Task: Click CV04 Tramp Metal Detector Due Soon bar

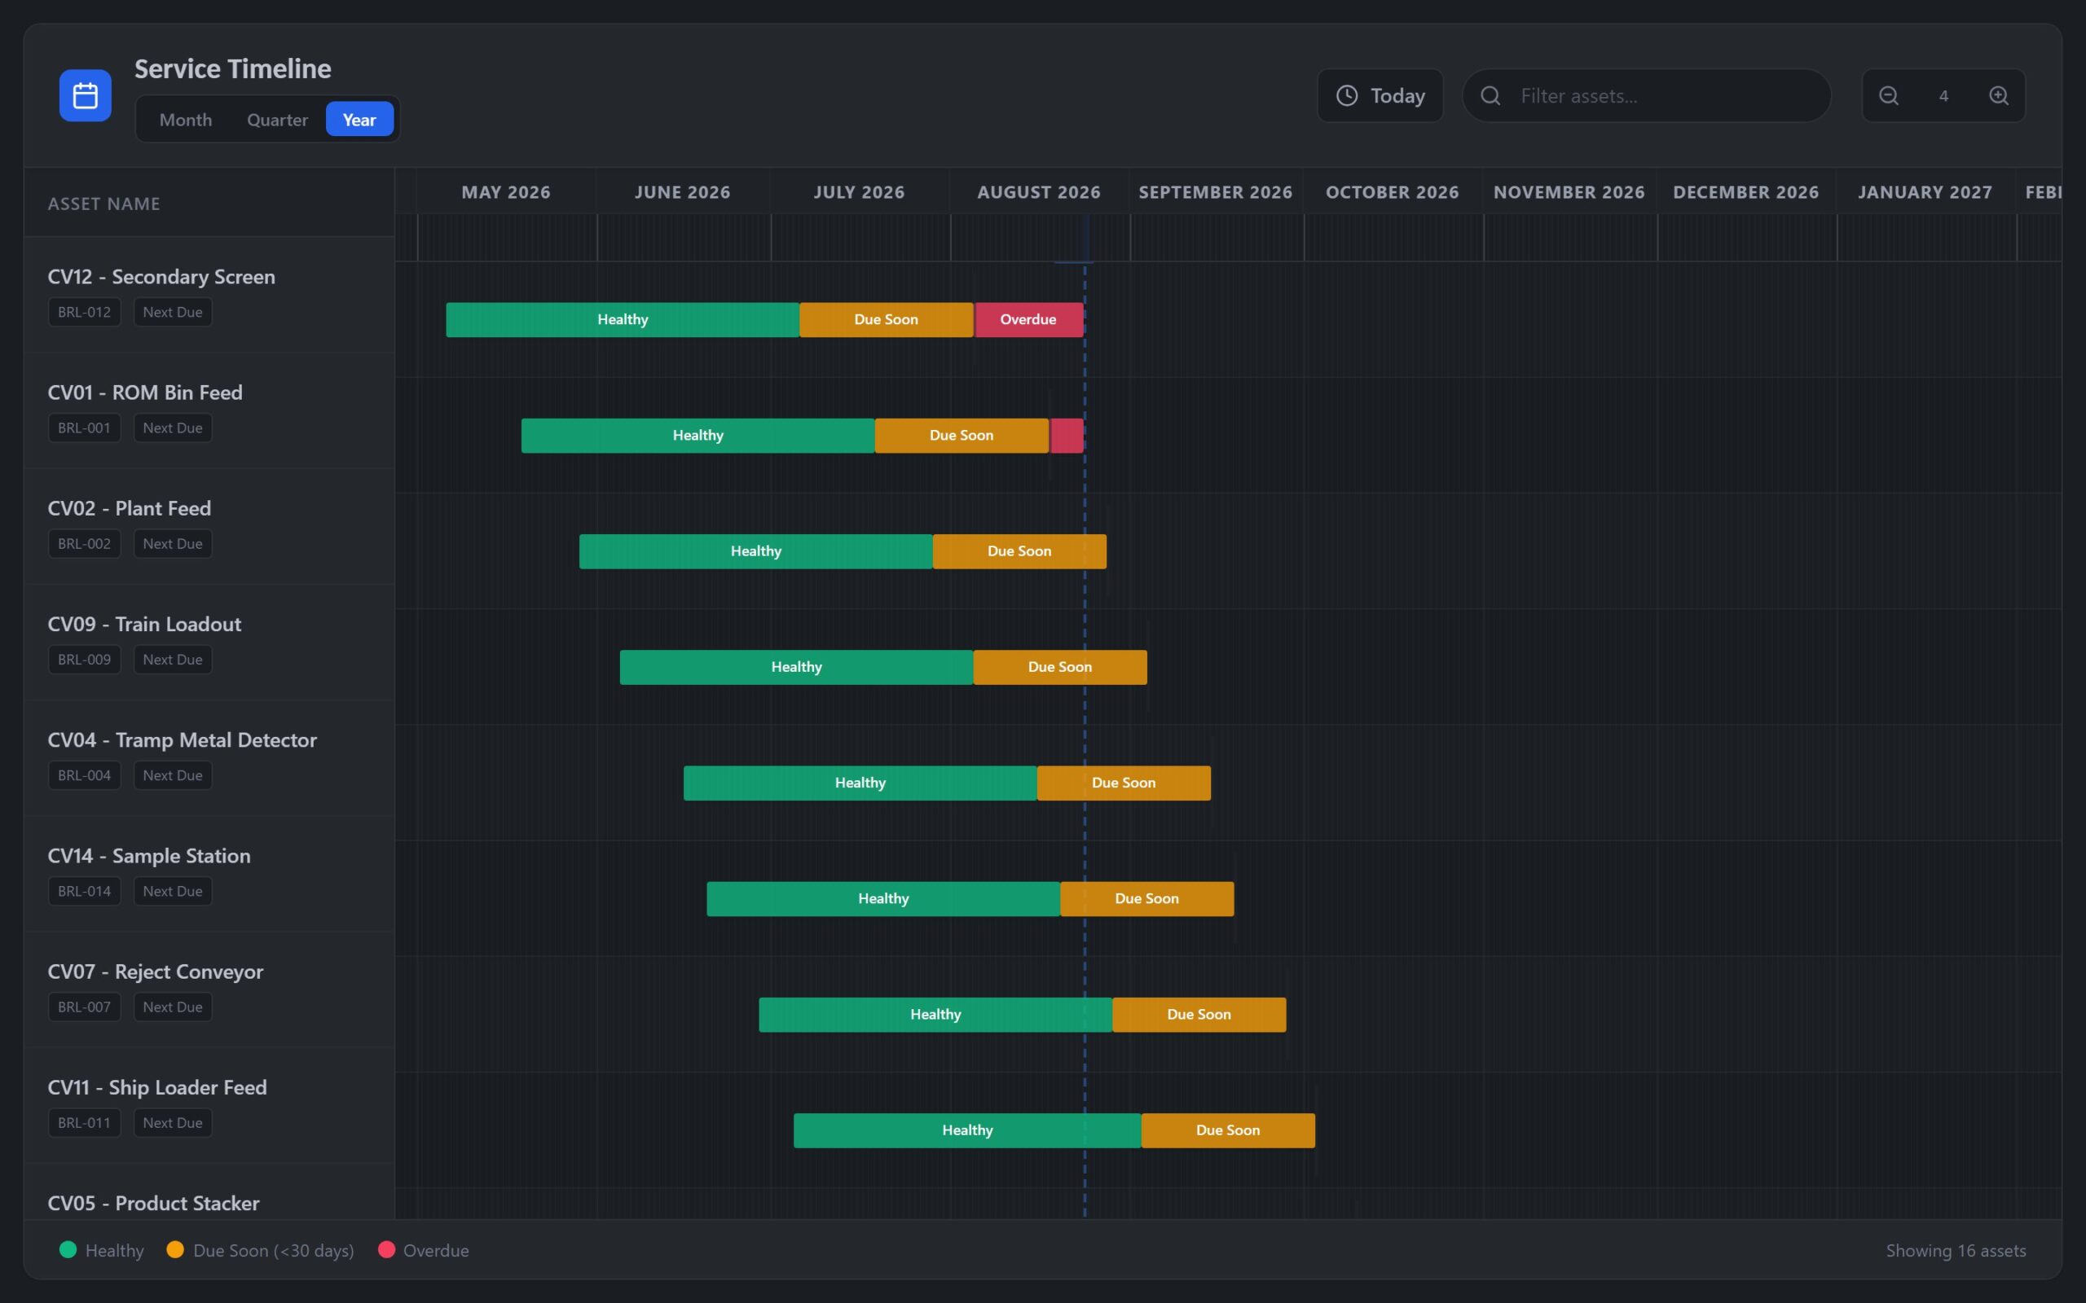Action: [1123, 783]
